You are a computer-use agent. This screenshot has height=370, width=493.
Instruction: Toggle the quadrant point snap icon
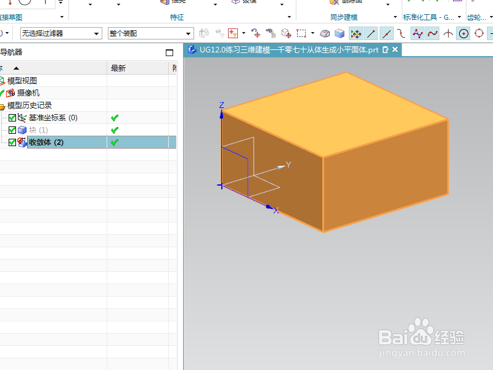[x=479, y=33]
